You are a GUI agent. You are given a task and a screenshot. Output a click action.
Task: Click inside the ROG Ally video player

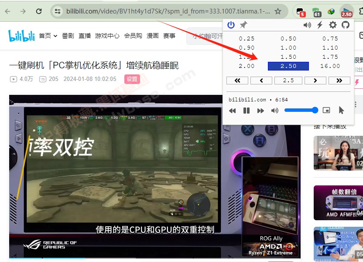[155, 177]
